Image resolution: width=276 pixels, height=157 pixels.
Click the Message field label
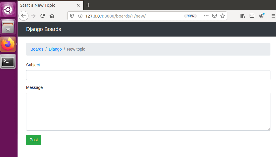click(x=34, y=87)
